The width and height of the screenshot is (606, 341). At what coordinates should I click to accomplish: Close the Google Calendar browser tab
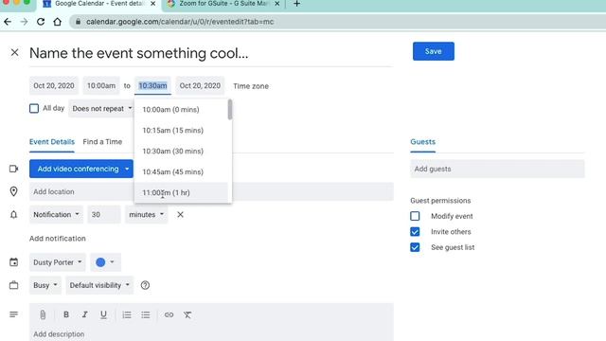tap(153, 4)
